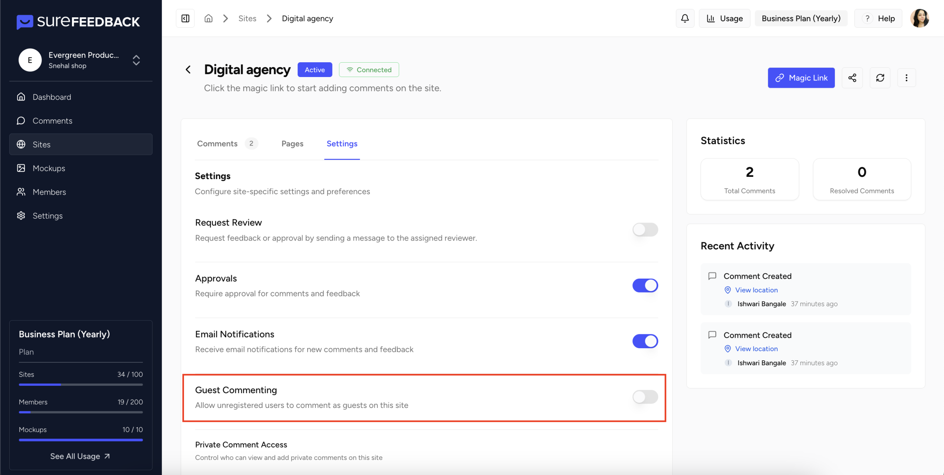Open See All Usage link
The height and width of the screenshot is (475, 944).
[80, 456]
